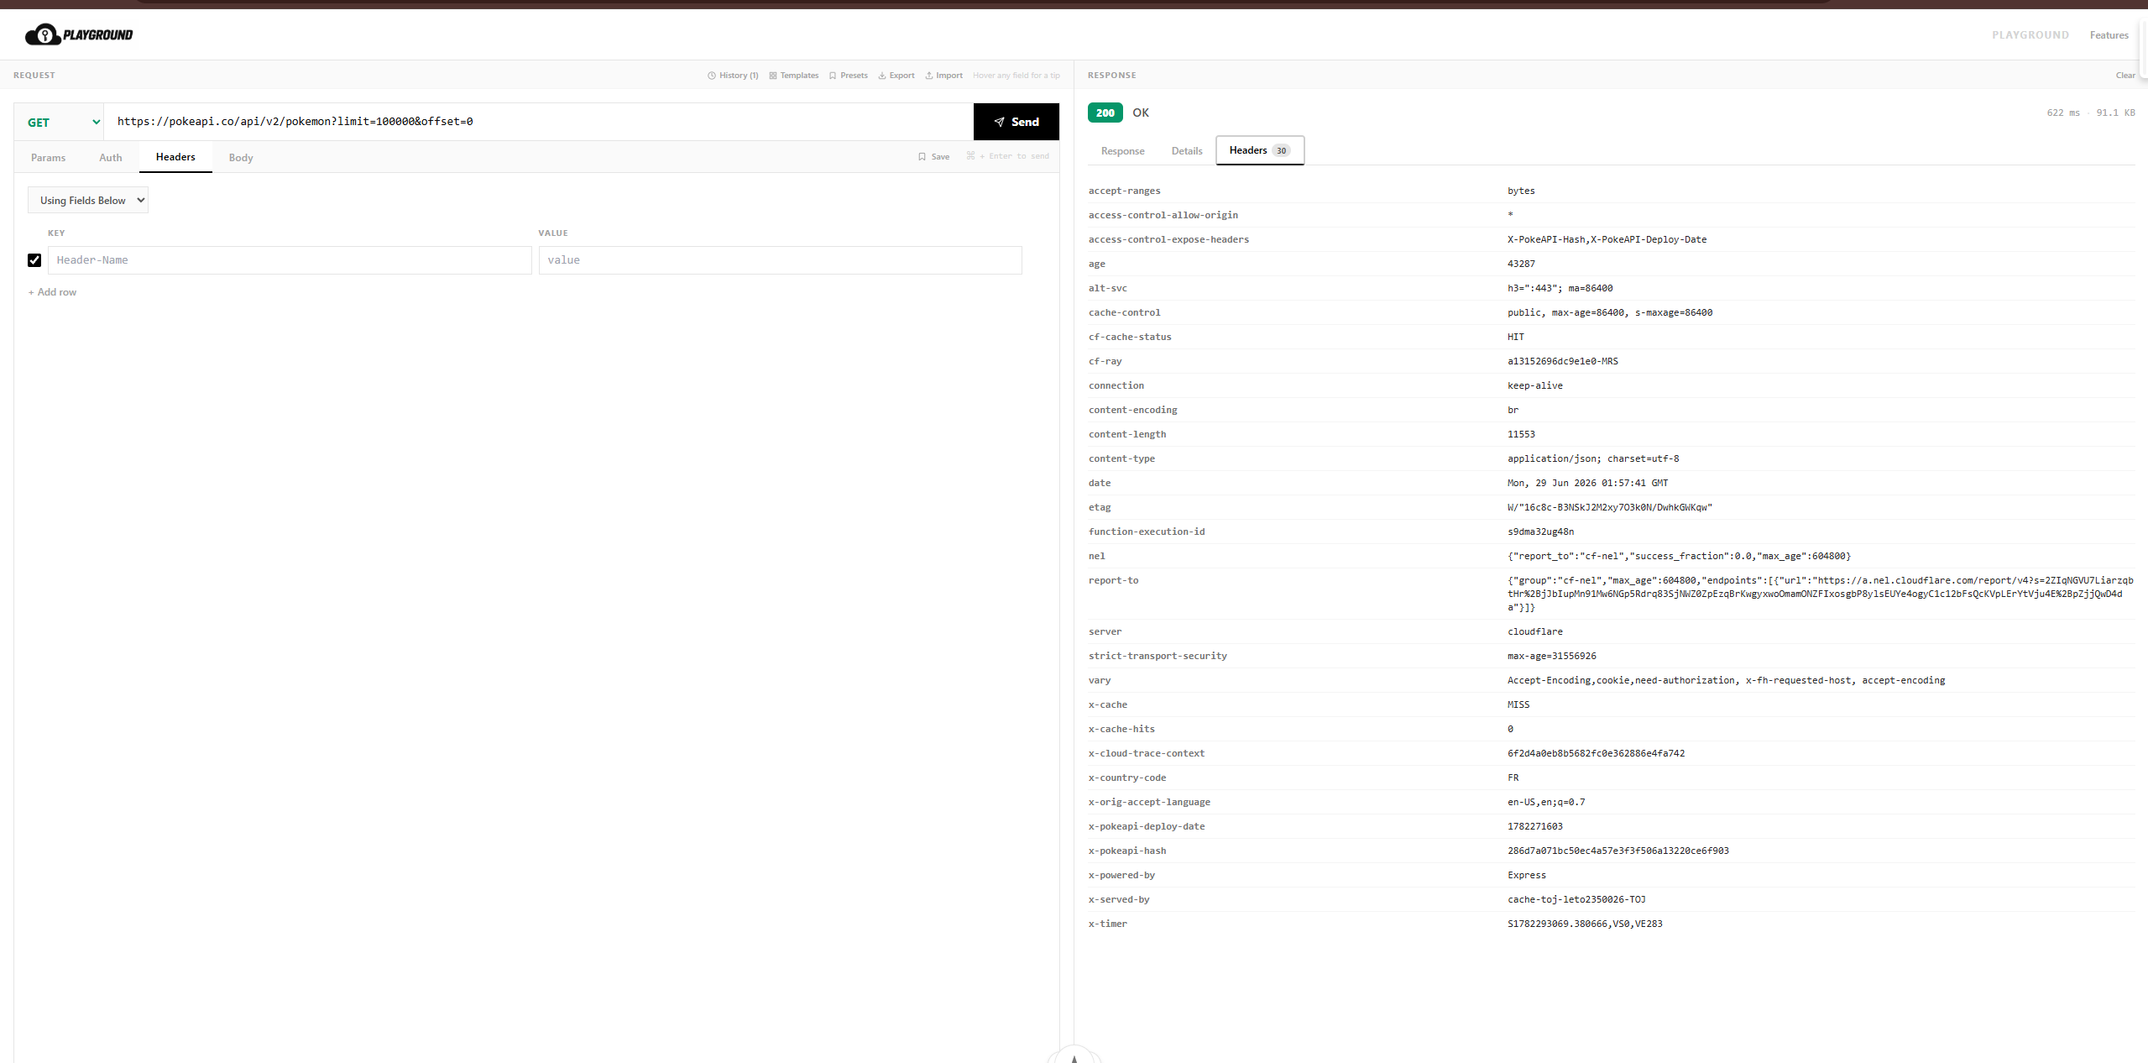Open the Templates list
This screenshot has height=1063, width=2148.
793,76
